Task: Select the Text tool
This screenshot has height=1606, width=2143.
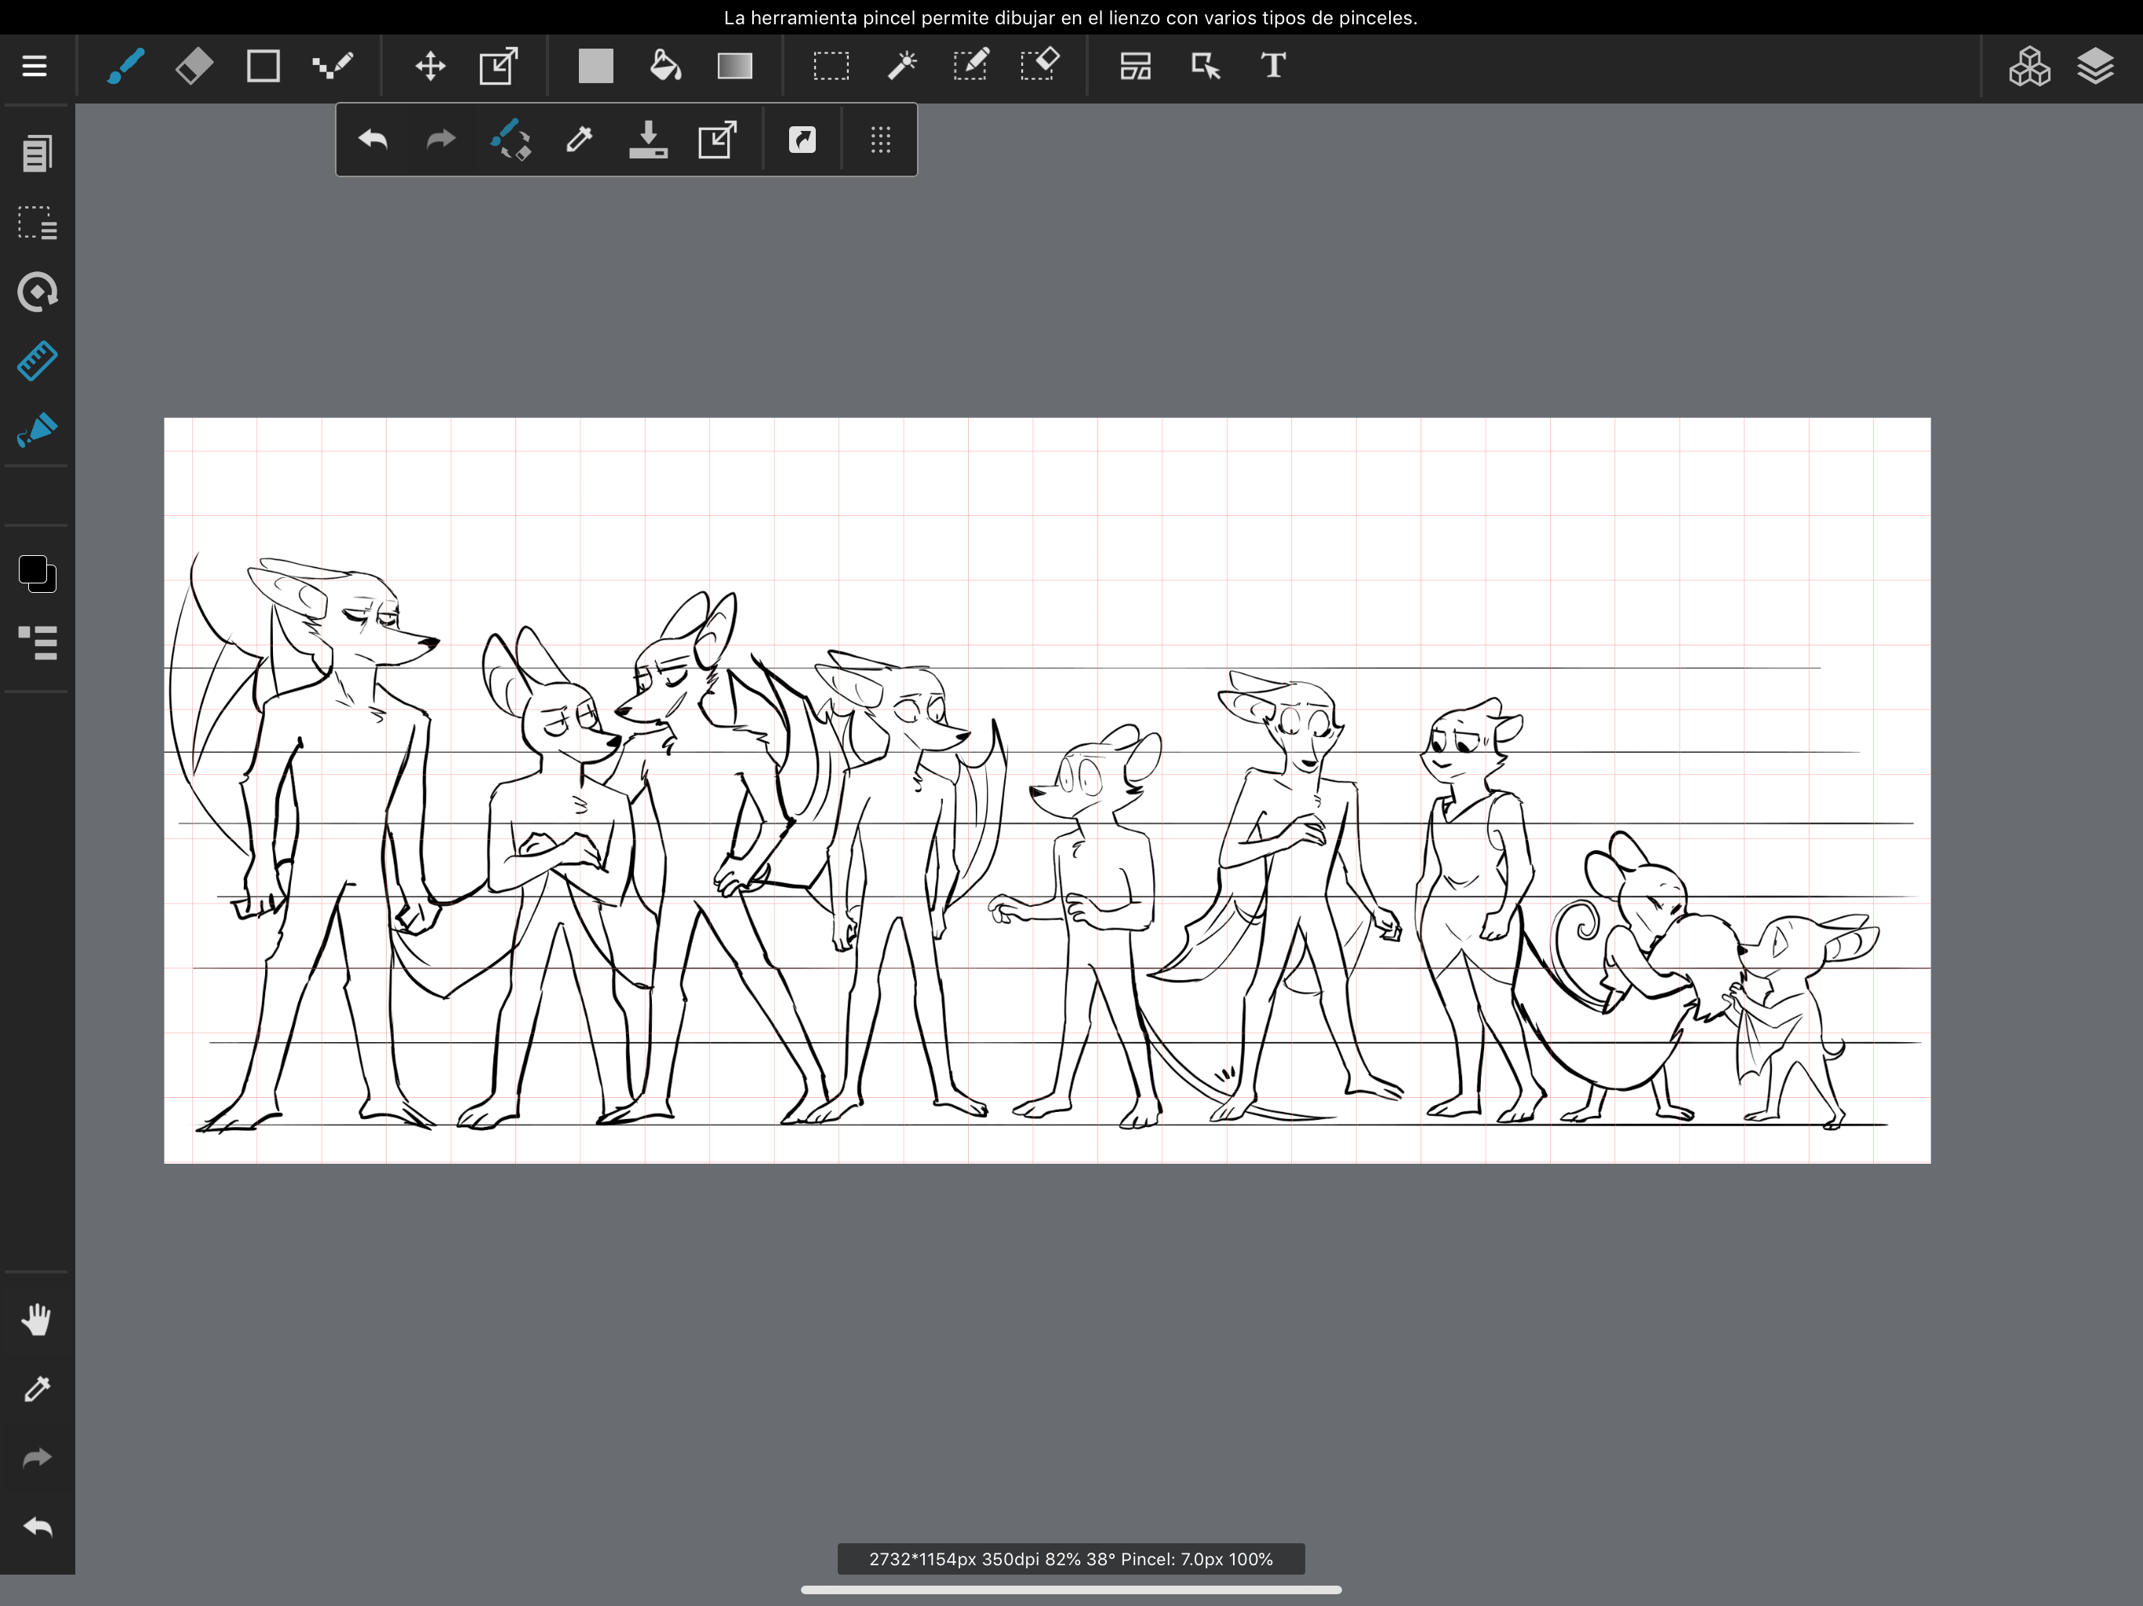Action: 1273,66
